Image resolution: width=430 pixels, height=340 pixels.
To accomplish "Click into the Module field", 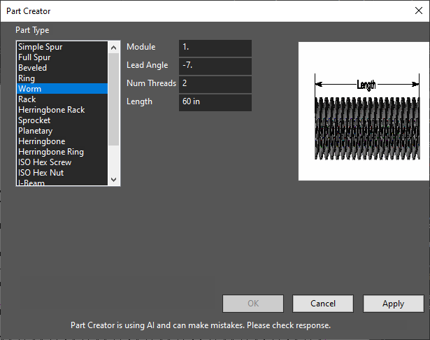I will 215,48.
